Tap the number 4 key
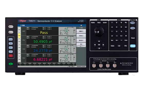144x93 pixels. [112, 27]
